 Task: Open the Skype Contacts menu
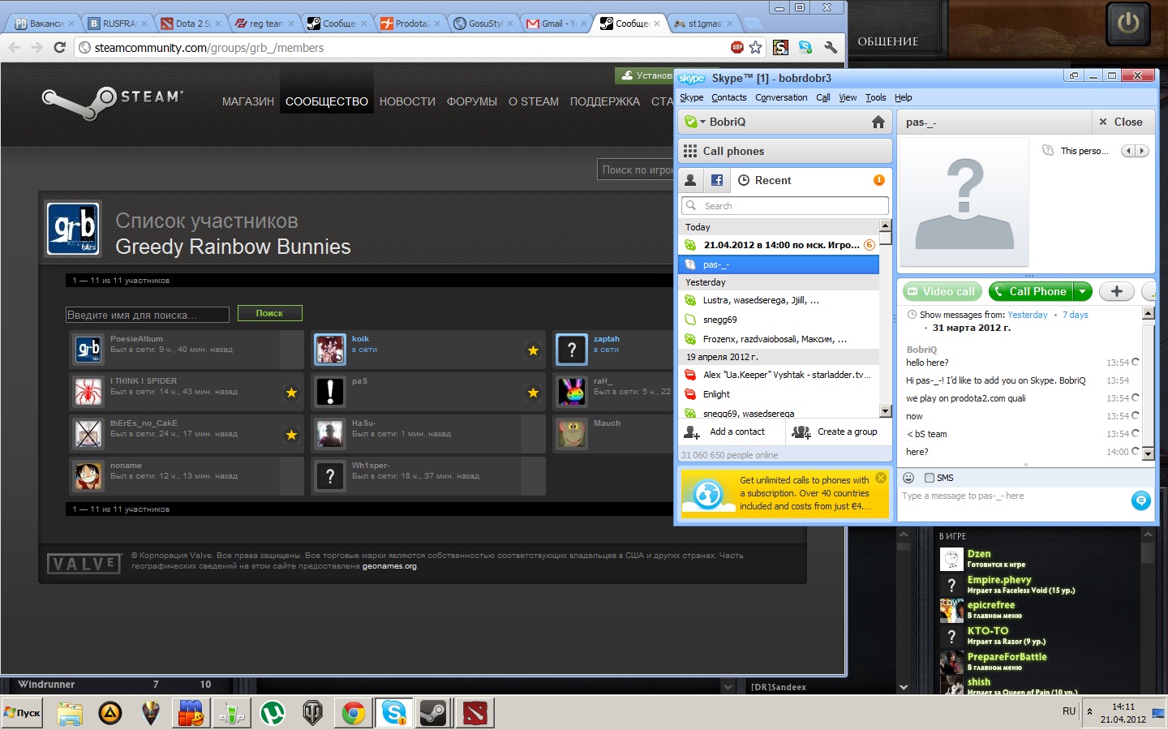[x=728, y=97]
